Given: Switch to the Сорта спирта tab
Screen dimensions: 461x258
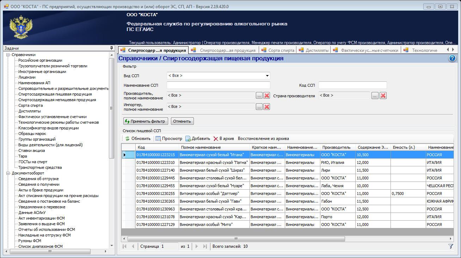Looking at the screenshot, I should pos(278,50).
